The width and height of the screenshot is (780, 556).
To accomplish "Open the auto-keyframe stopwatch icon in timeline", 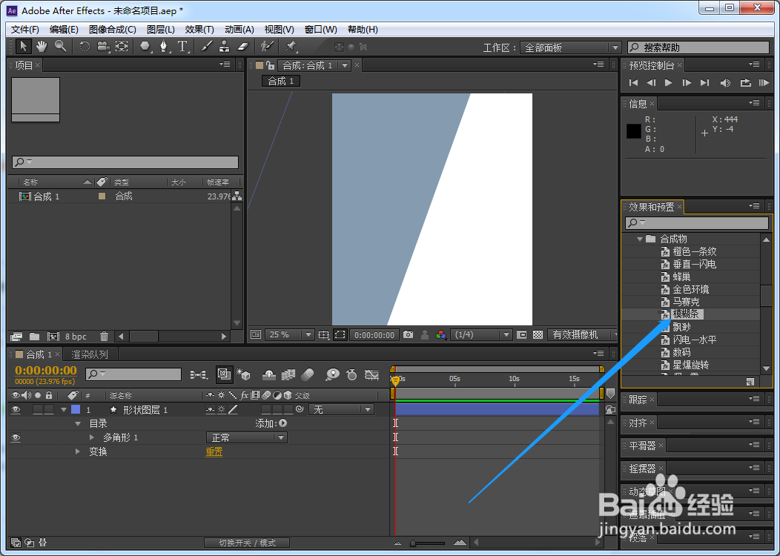I will point(351,374).
